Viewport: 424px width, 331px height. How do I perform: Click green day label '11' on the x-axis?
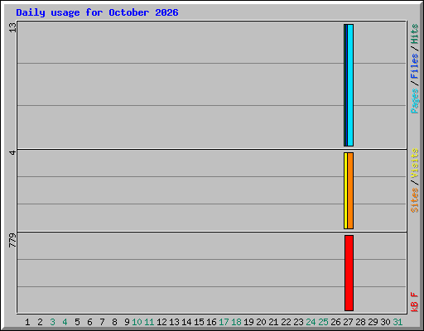149,322
